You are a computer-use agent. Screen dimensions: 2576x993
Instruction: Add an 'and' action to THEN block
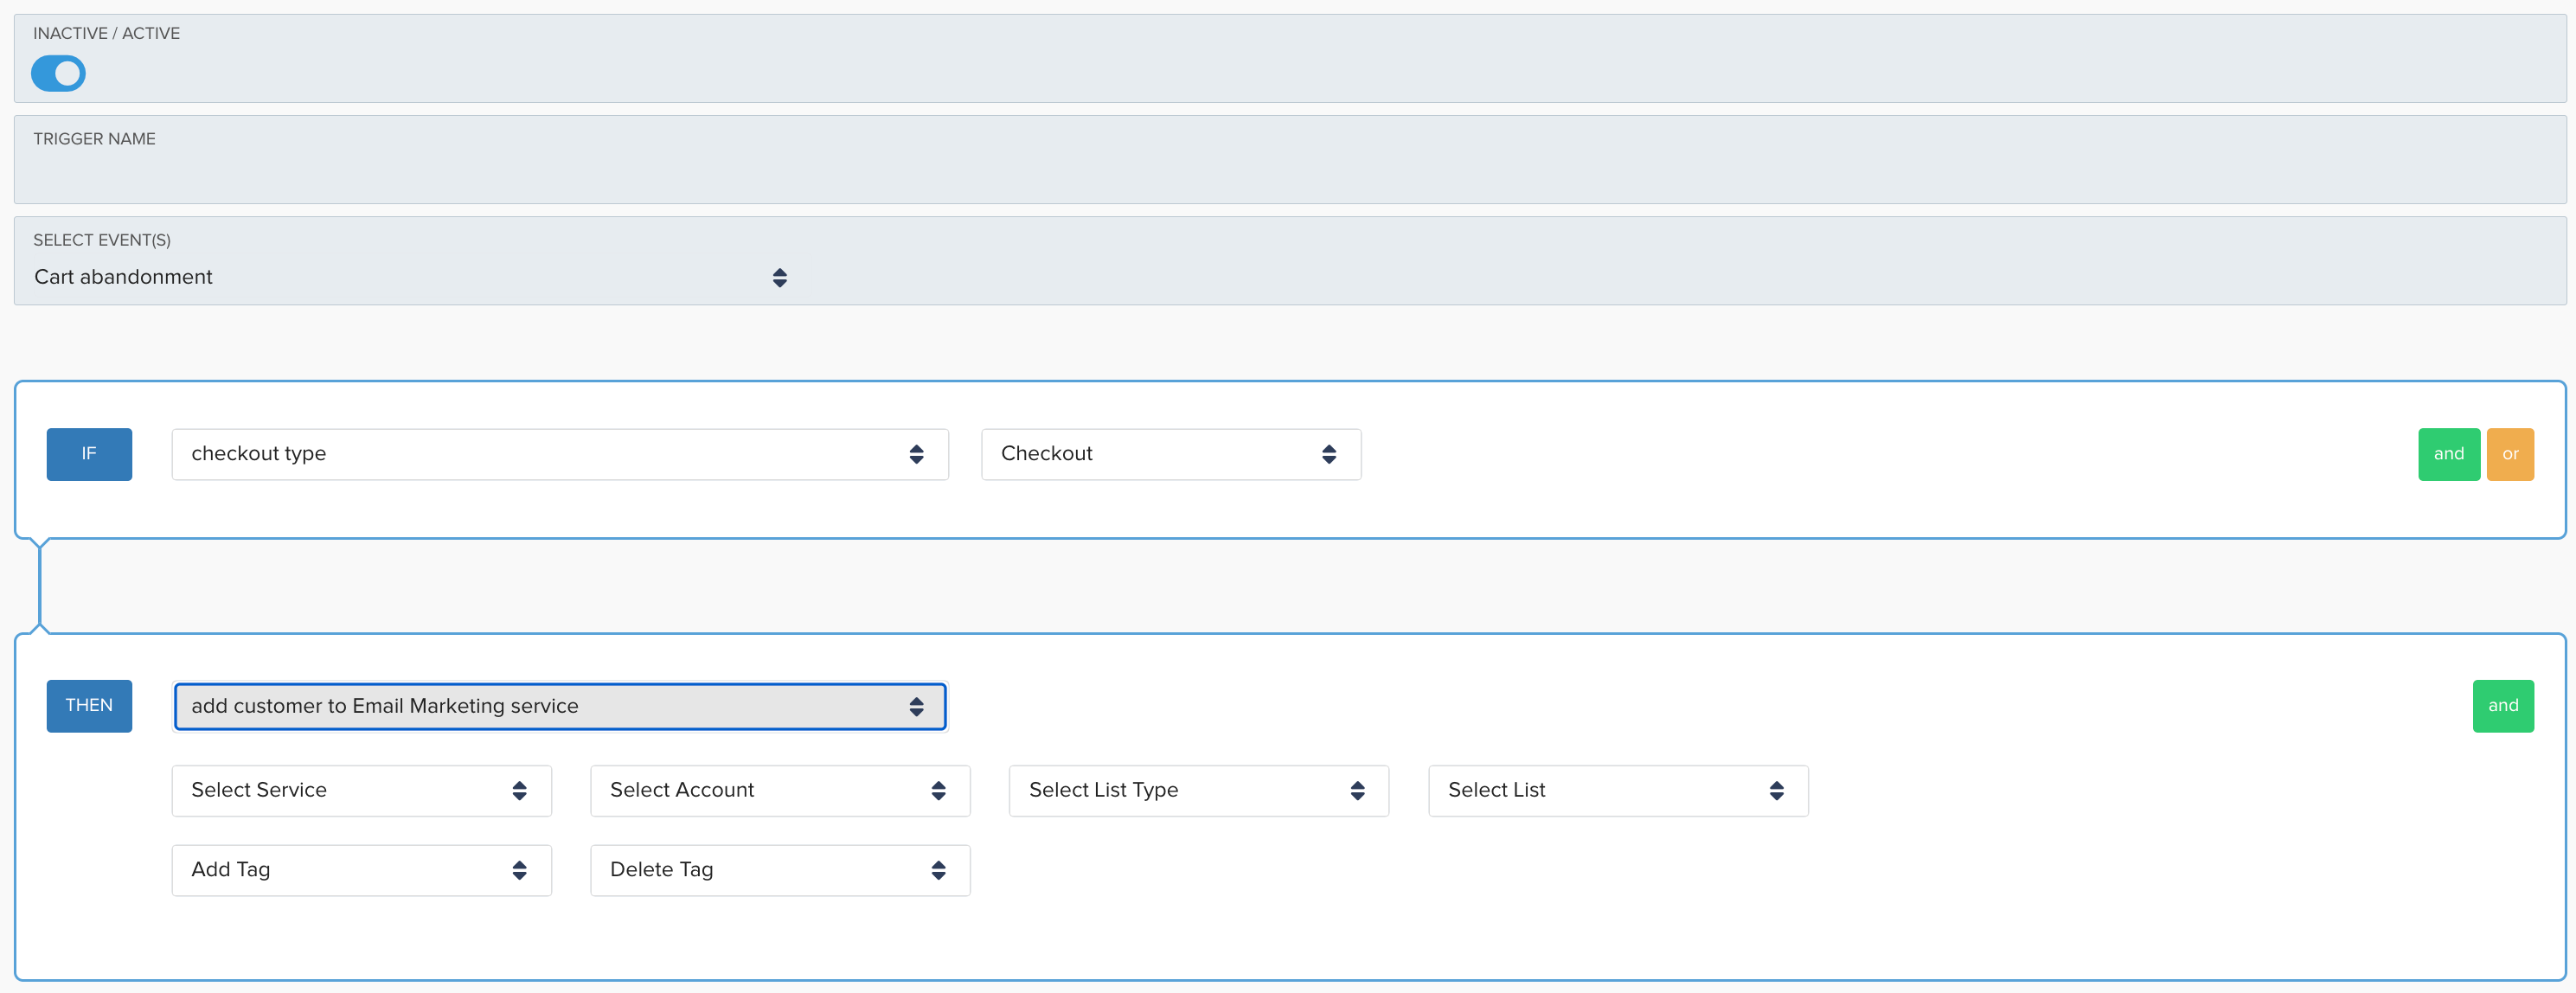tap(2502, 706)
